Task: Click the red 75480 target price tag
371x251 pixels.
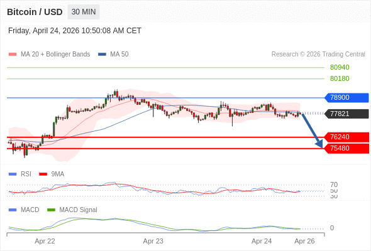Action: point(346,149)
